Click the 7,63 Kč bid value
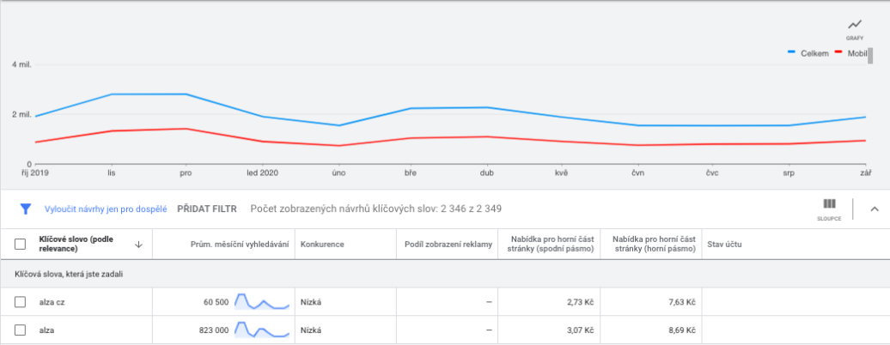 [x=681, y=302]
